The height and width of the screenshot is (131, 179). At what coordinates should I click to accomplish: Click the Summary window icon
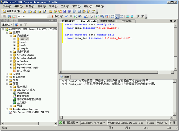(x=79, y=11)
